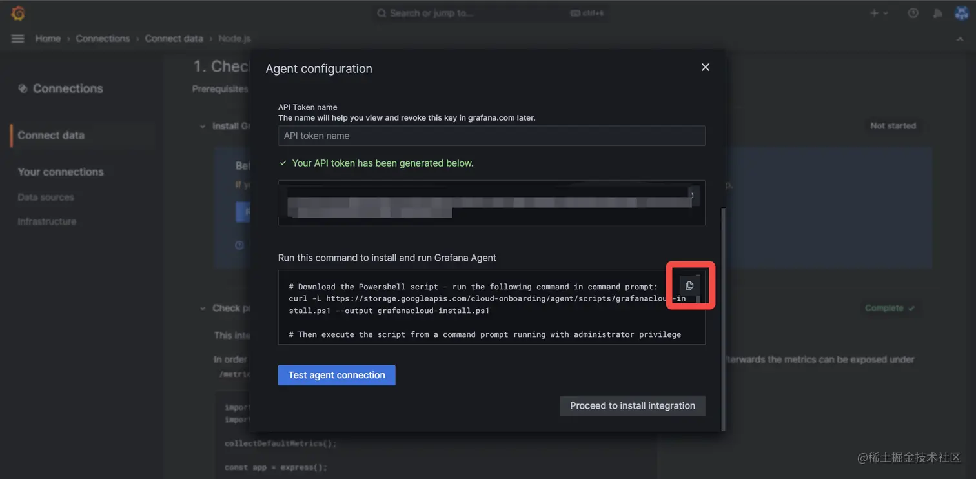Copy the Grafana Agent install command
This screenshot has width=976, height=479.
[x=689, y=285]
